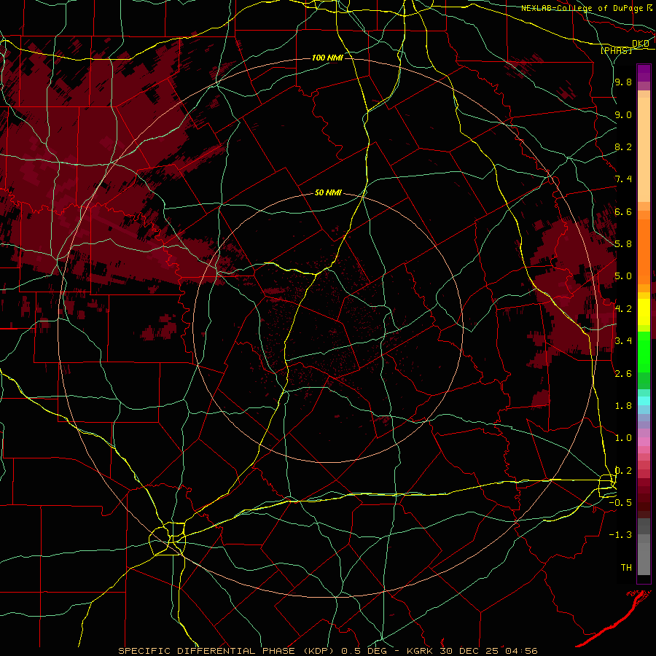Click the 0.2 value on color scale
Image resolution: width=656 pixels, height=656 pixels.
623,471
